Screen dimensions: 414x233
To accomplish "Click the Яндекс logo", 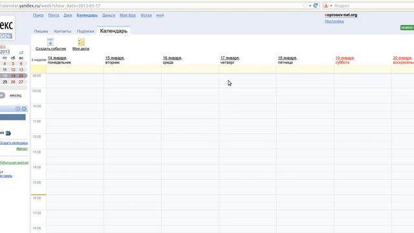I will (6, 27).
